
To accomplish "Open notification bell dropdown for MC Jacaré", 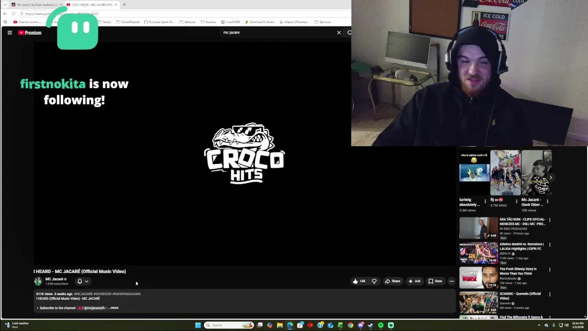I will pyautogui.click(x=83, y=281).
